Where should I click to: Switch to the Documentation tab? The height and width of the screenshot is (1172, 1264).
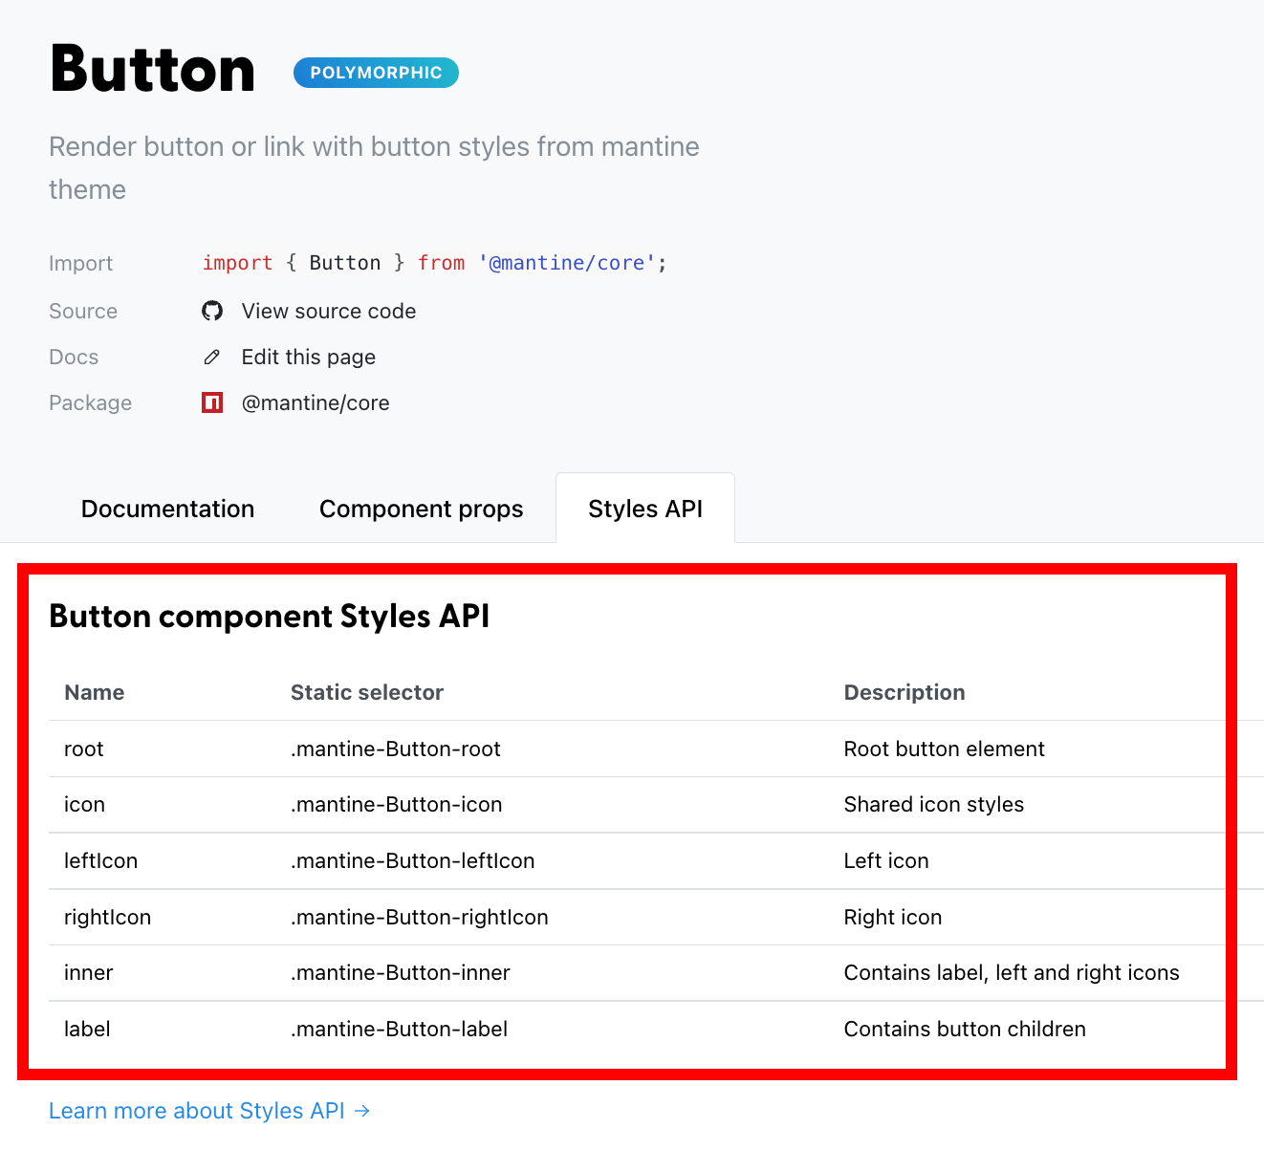point(167,509)
